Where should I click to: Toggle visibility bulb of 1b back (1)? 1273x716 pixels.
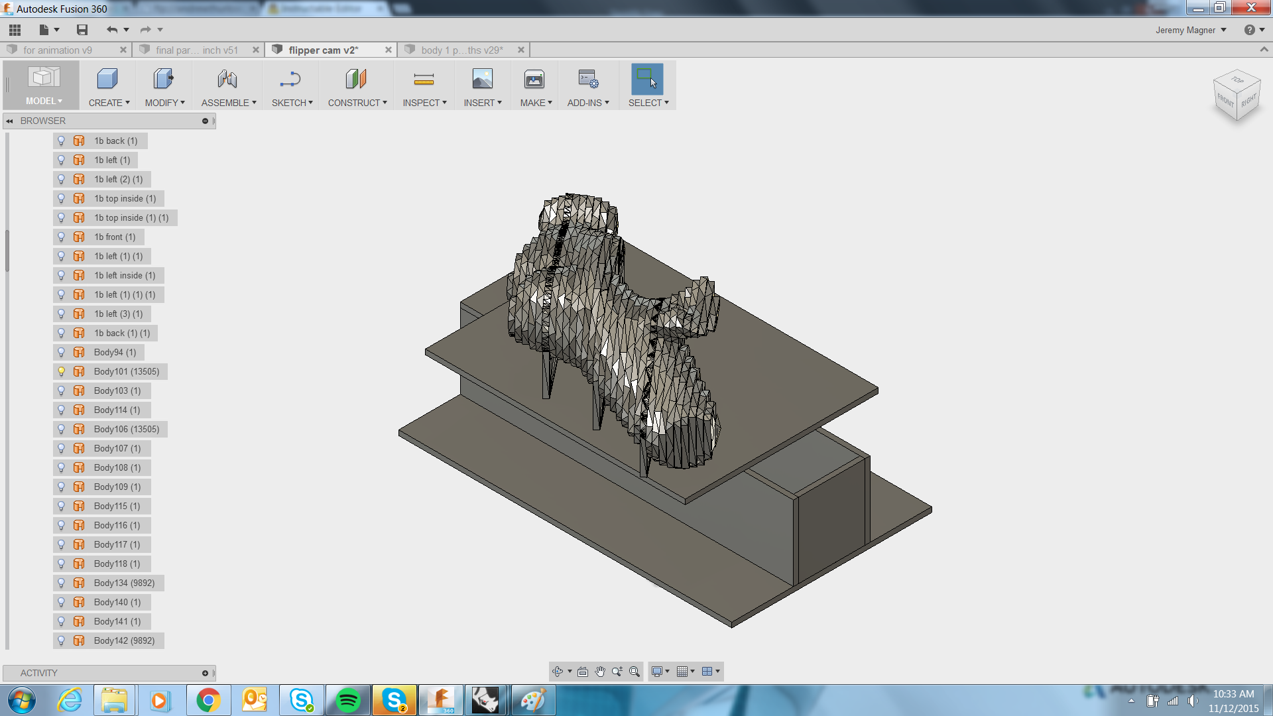(x=61, y=141)
